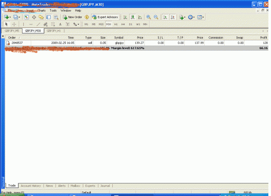The image size is (271, 196).
Task: Open the Tools menu
Action: point(53,10)
